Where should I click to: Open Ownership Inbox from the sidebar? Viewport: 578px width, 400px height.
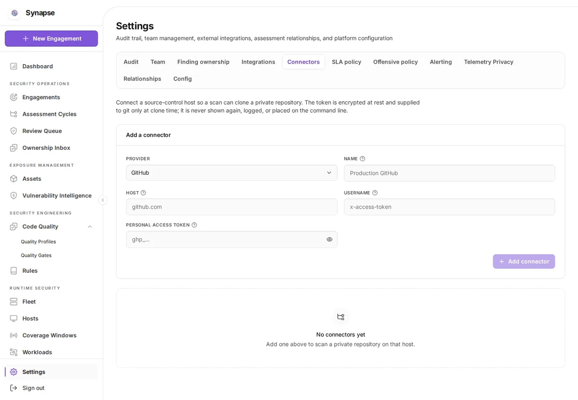(51, 147)
